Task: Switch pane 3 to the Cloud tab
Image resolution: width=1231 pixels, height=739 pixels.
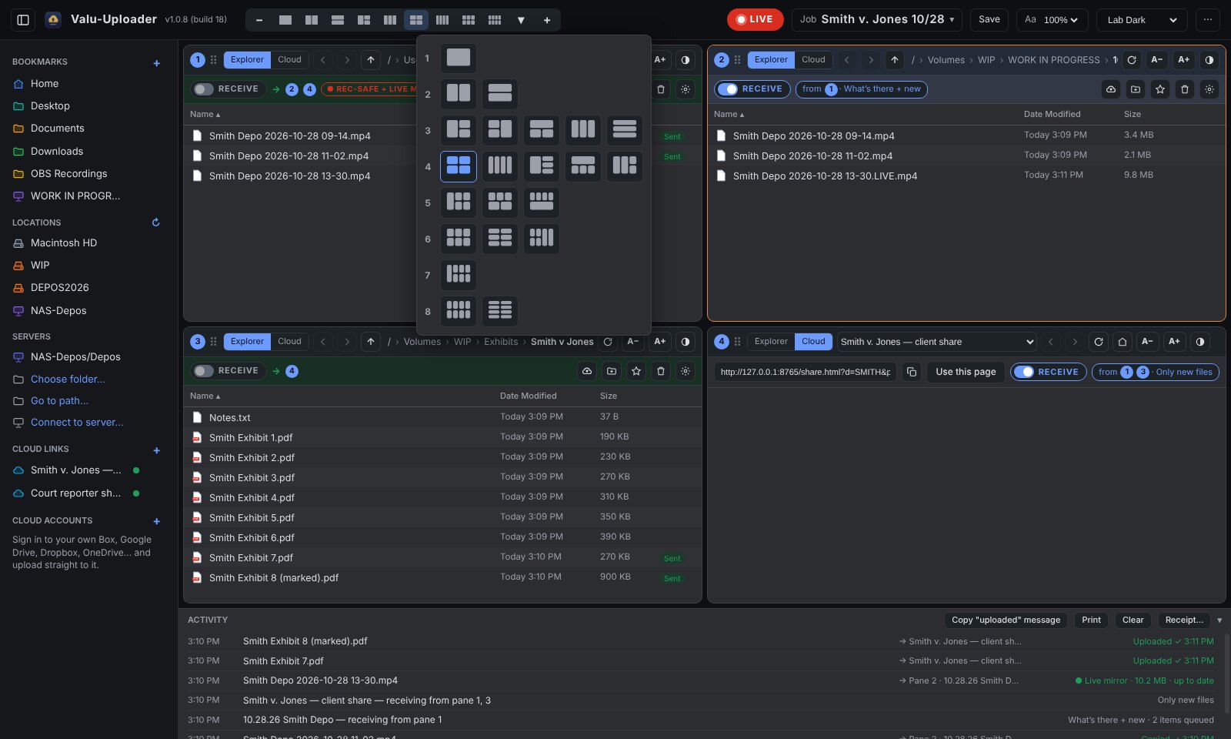Action: tap(289, 342)
